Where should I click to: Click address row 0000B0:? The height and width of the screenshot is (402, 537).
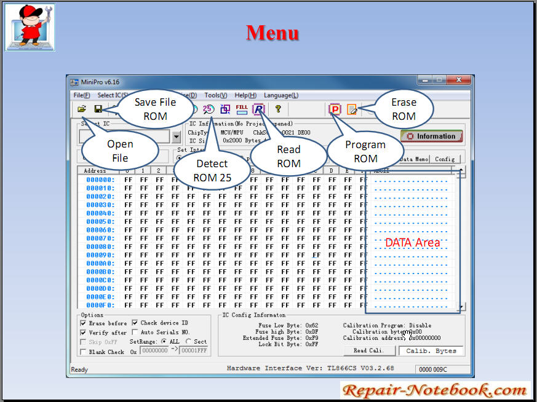pyautogui.click(x=100, y=272)
